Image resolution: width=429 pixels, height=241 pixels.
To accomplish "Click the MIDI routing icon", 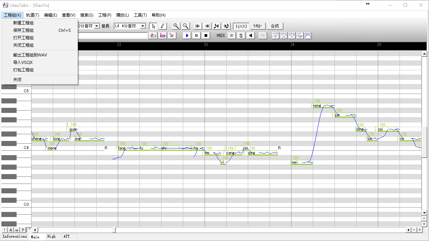I will click(x=241, y=35).
